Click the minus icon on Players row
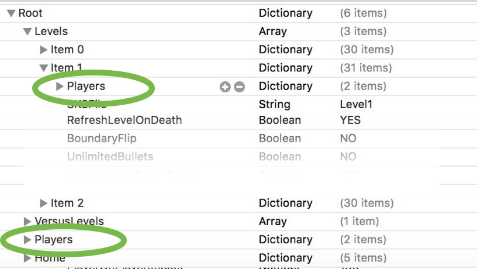477x269 pixels. 239,87
